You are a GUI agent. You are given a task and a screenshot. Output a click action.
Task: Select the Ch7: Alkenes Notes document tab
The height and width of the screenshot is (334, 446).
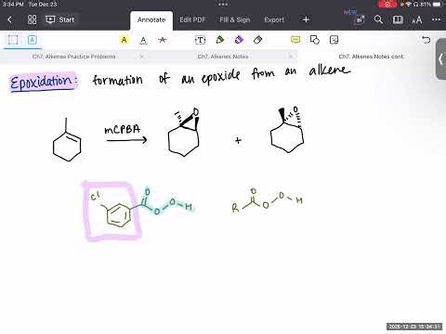point(223,57)
